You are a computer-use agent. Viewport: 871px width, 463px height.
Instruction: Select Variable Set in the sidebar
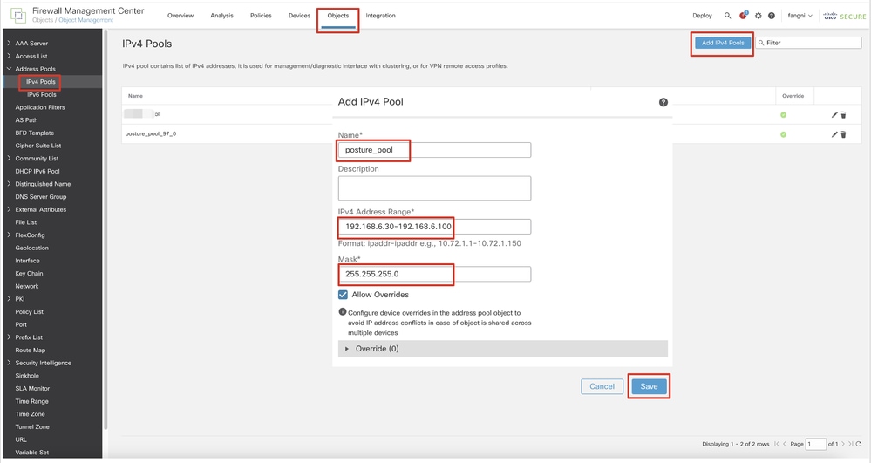(x=31, y=453)
